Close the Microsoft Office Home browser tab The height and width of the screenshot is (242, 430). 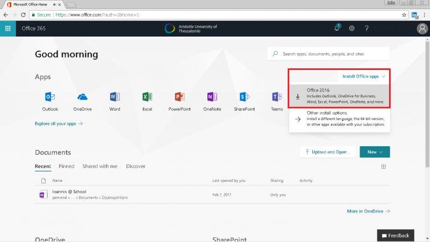tap(60, 5)
